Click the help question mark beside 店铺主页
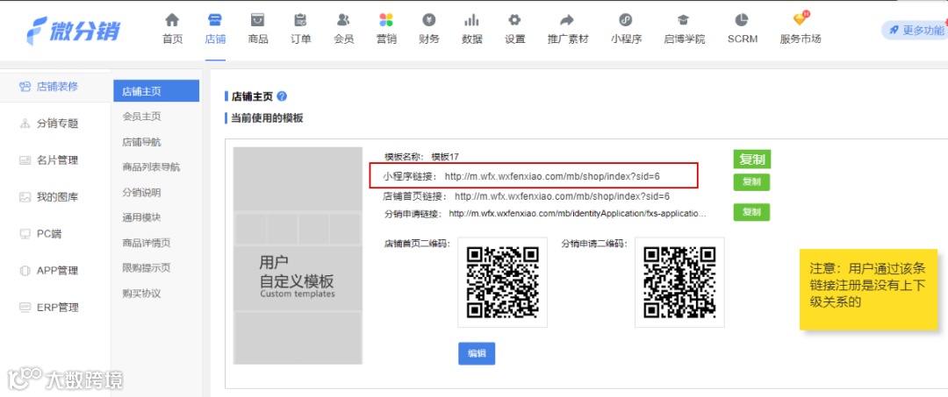The height and width of the screenshot is (397, 948). [281, 96]
